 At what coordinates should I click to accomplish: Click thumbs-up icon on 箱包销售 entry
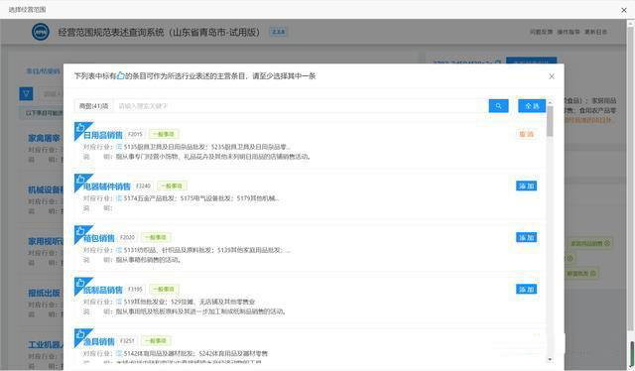click(80, 230)
